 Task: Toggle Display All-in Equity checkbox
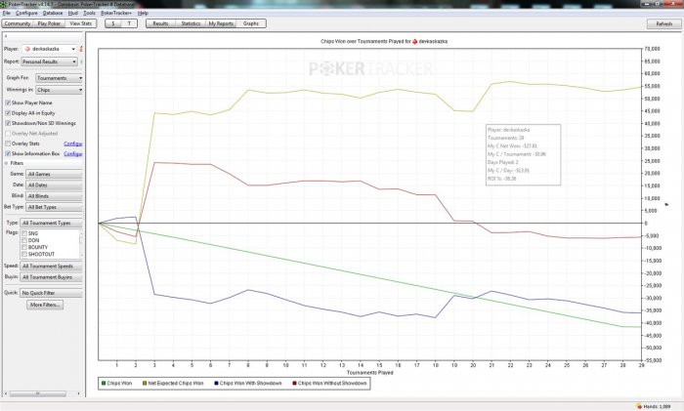click(x=8, y=113)
